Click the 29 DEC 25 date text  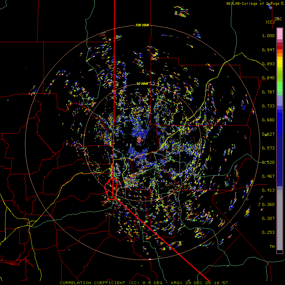(x=198, y=283)
